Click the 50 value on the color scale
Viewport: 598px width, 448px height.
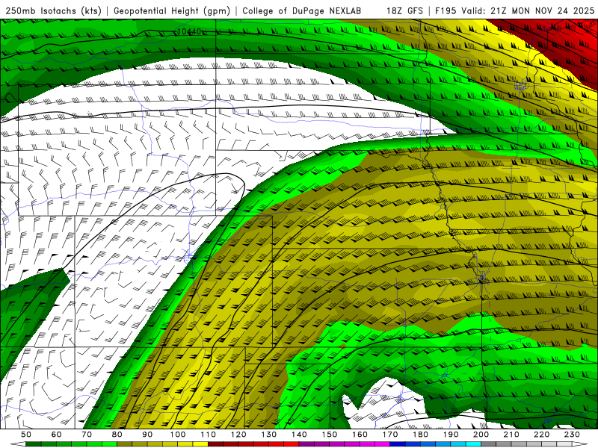pos(26,435)
